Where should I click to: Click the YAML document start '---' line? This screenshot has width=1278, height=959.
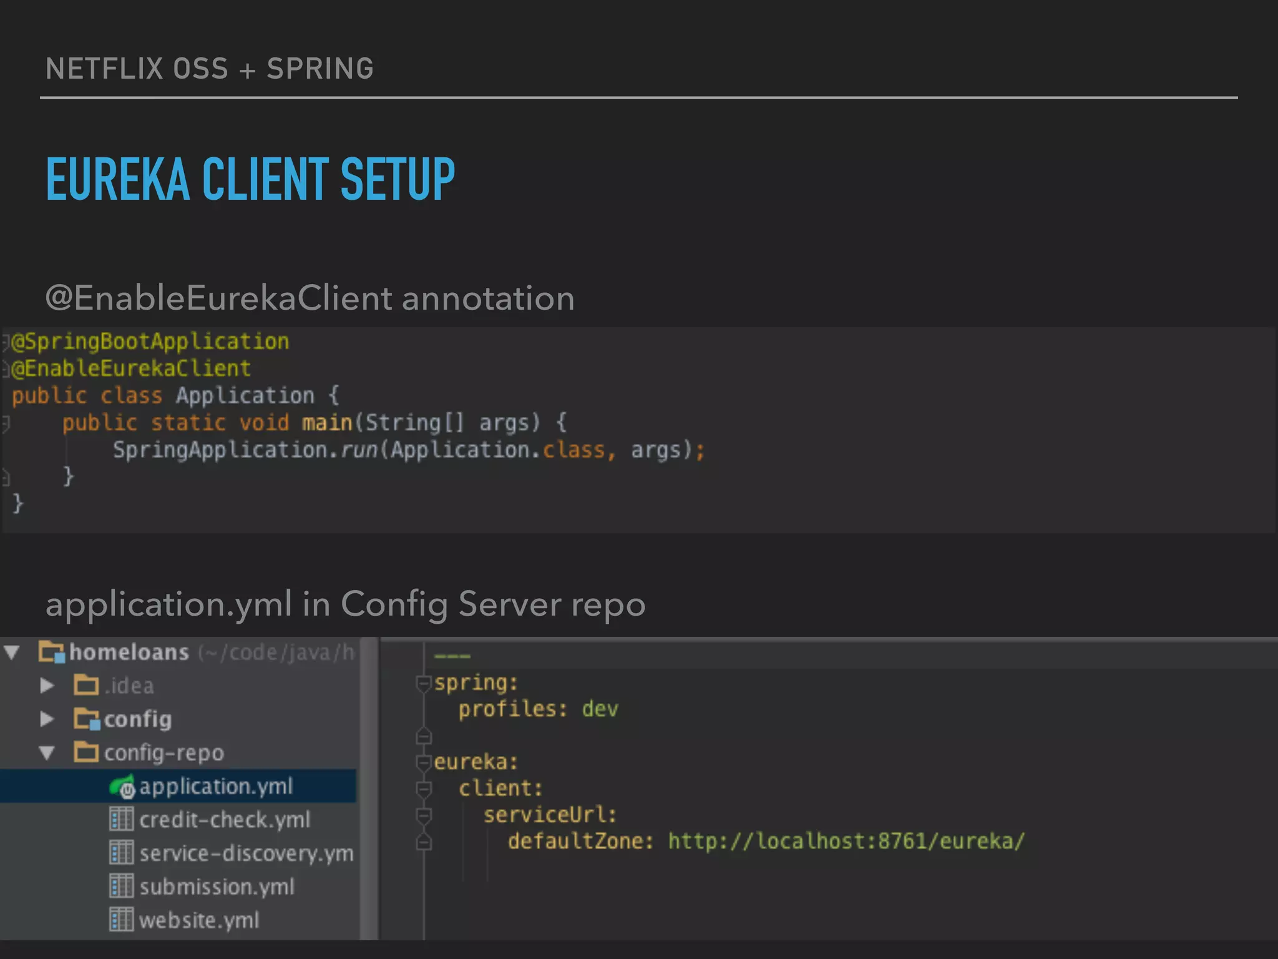[452, 656]
